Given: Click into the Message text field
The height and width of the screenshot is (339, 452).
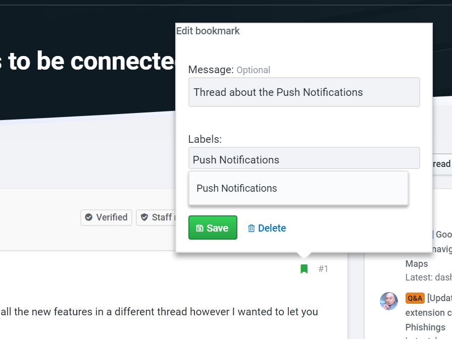Looking at the screenshot, I should click(x=304, y=92).
